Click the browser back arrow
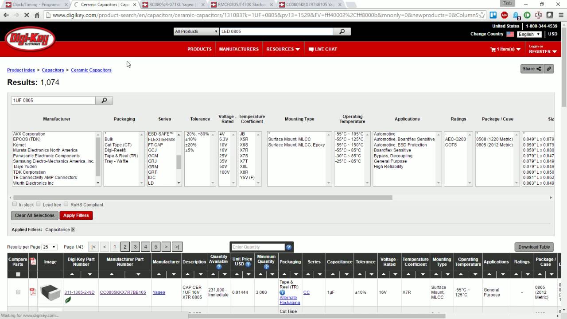567x319 pixels. 6,15
